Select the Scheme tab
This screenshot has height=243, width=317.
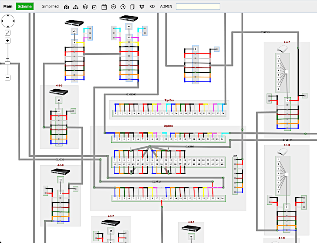point(25,6)
